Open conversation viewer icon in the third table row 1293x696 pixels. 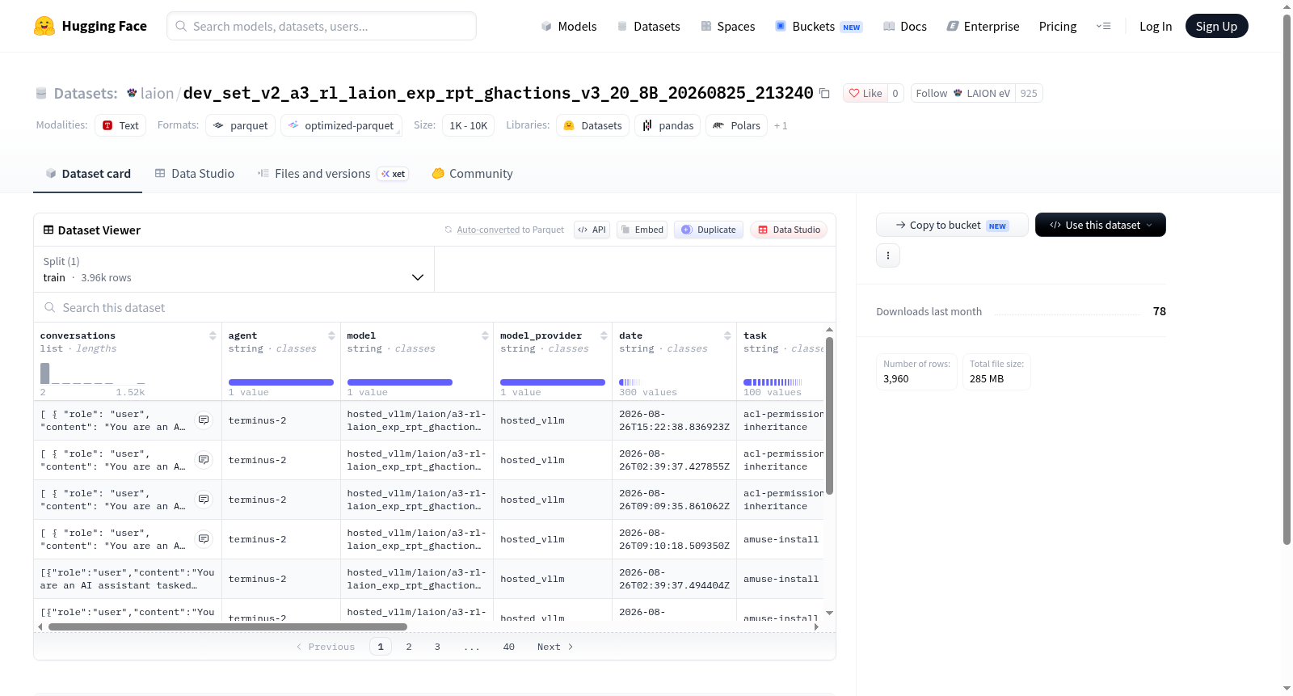(x=204, y=500)
